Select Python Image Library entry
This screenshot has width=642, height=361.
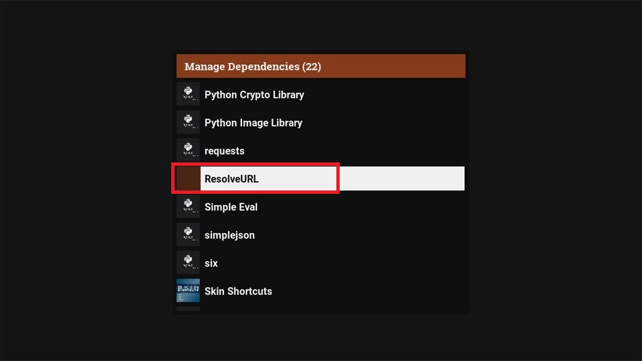[320, 122]
